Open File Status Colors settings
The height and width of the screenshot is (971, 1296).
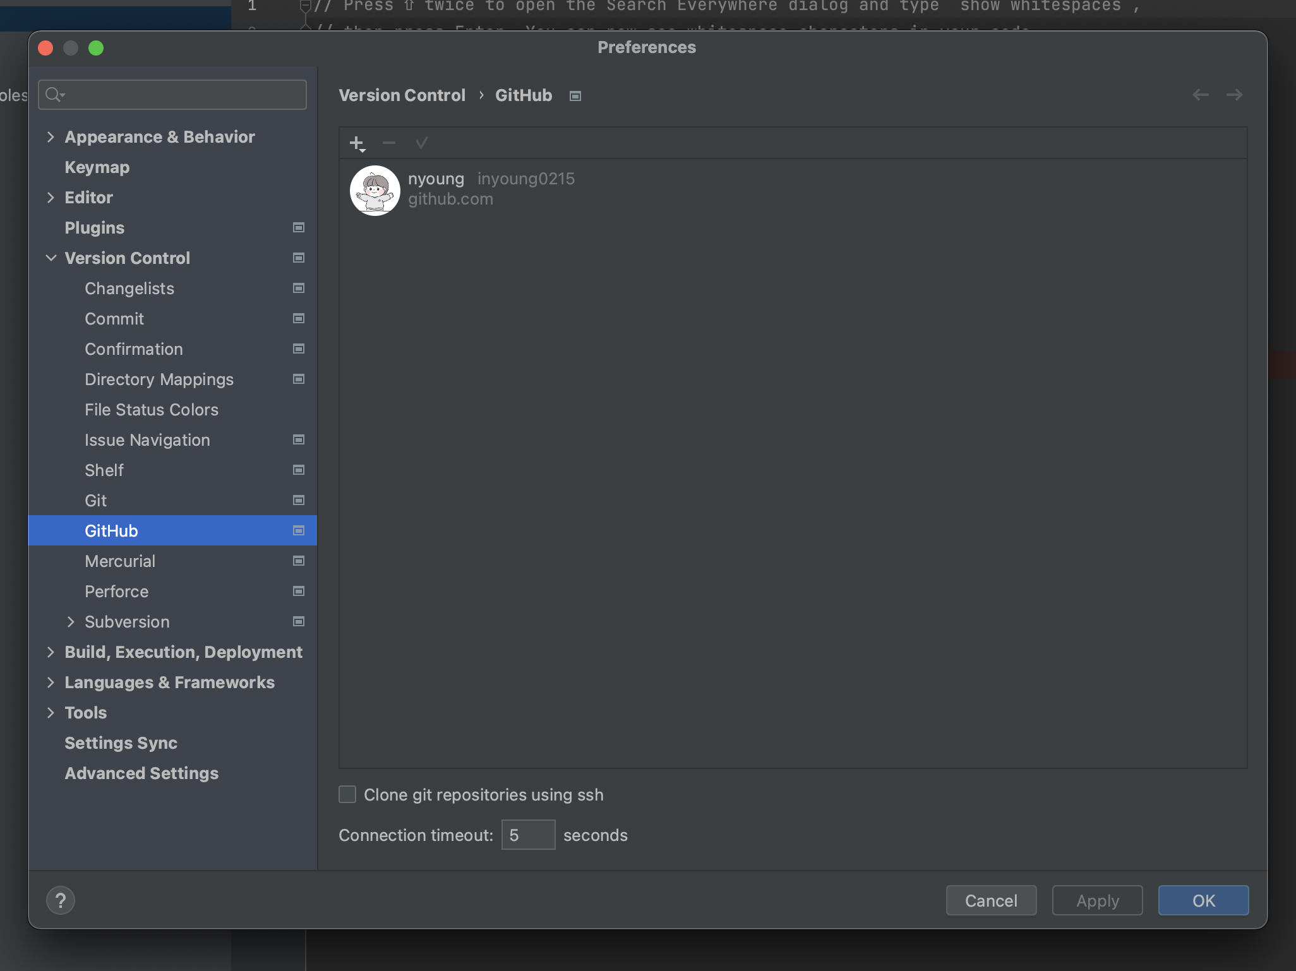(172, 410)
